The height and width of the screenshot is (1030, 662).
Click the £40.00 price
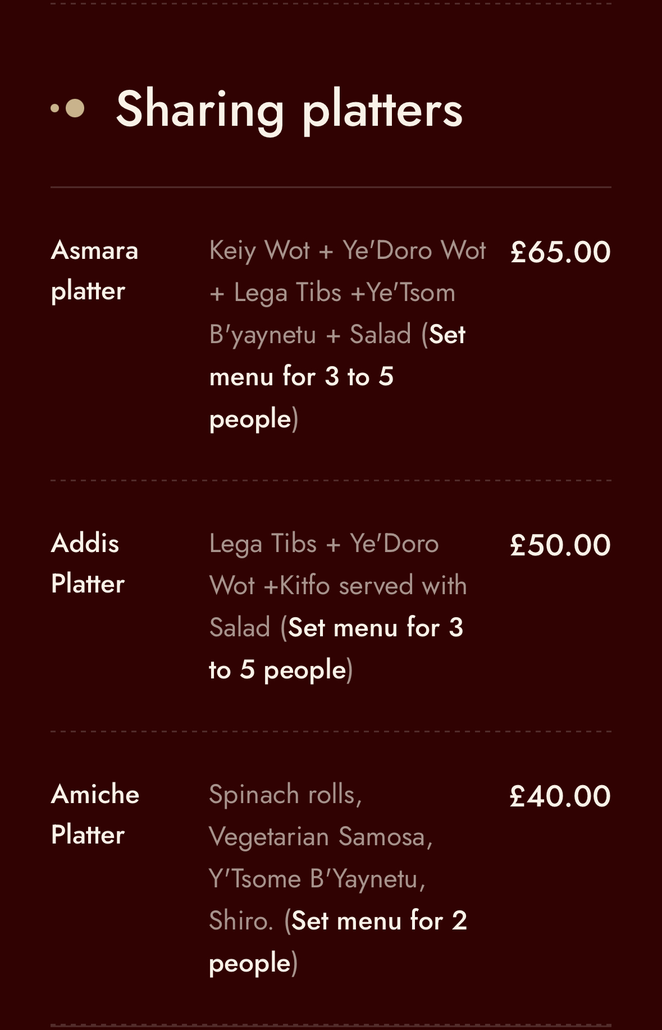pos(560,796)
